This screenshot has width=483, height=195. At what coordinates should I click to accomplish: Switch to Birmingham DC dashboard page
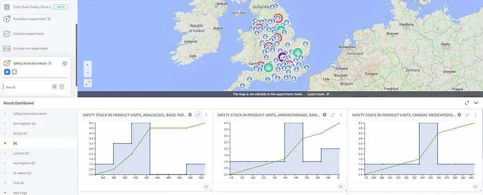(x=25, y=123)
